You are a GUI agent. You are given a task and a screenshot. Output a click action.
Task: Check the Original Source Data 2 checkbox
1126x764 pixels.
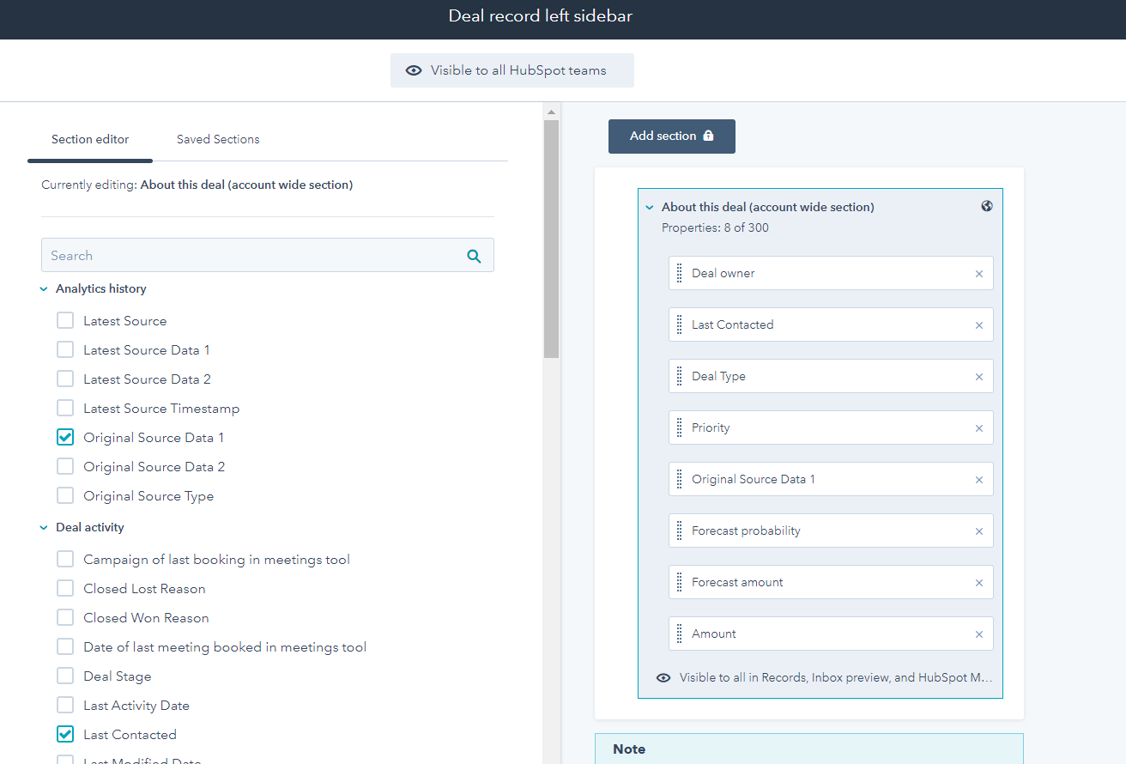65,467
